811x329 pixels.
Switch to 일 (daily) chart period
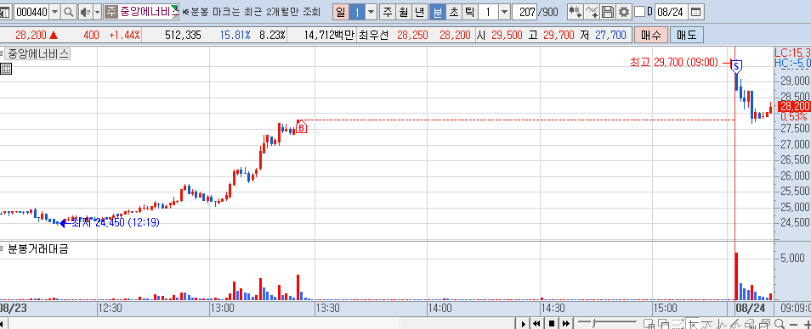tap(340, 11)
